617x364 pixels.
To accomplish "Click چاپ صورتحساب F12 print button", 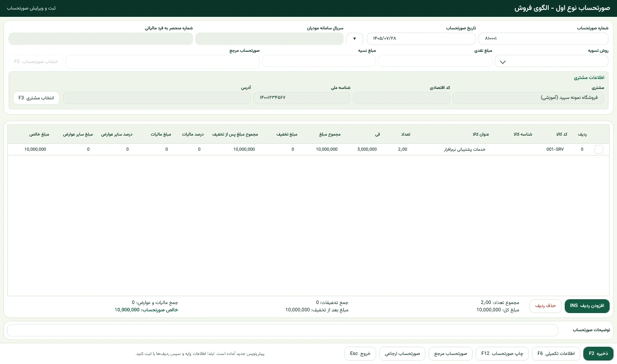I will 502,354.
